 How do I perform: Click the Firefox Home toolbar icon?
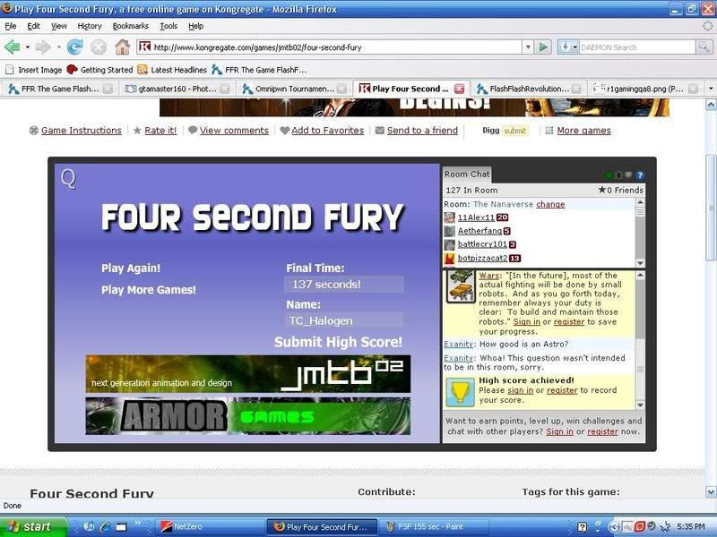(122, 47)
